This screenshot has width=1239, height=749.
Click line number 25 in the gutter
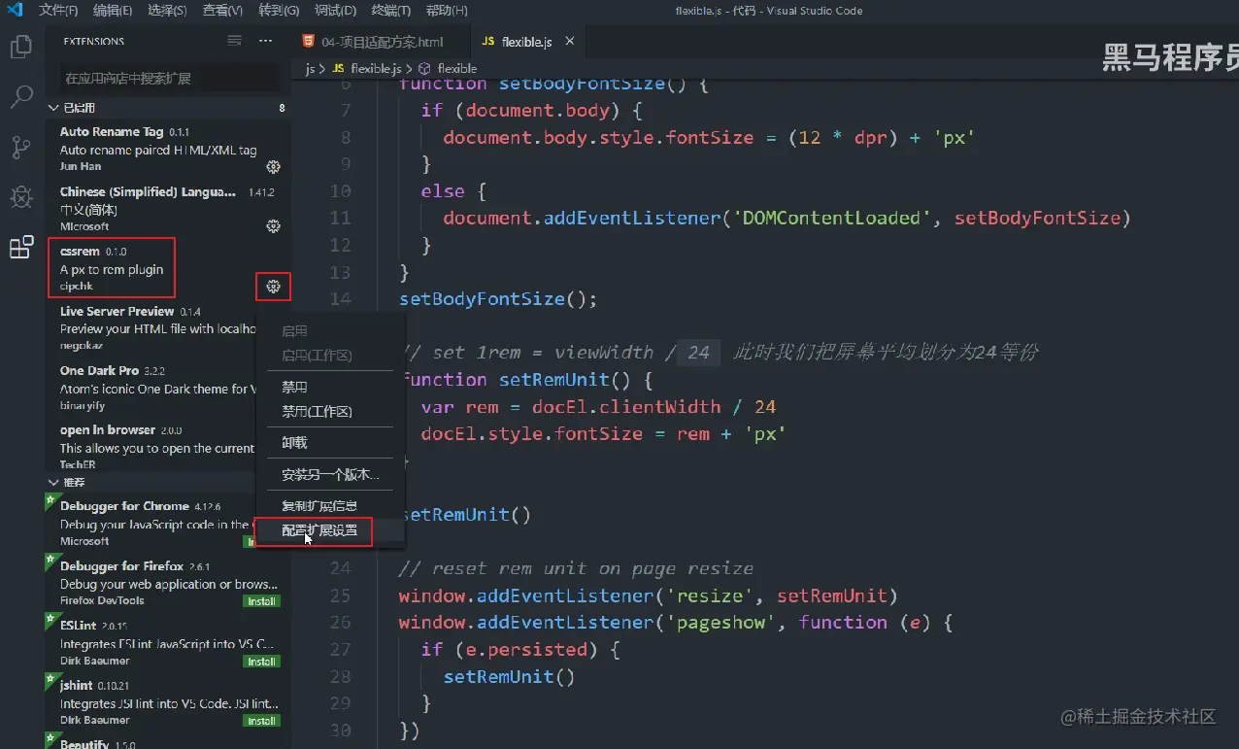340,596
